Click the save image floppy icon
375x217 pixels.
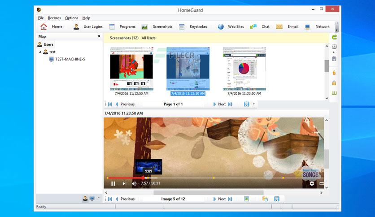coord(277,199)
